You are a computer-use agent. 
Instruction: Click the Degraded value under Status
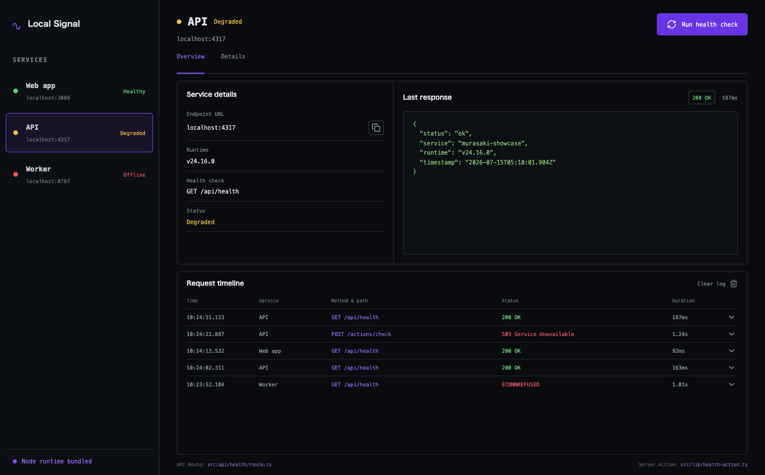pyautogui.click(x=201, y=222)
